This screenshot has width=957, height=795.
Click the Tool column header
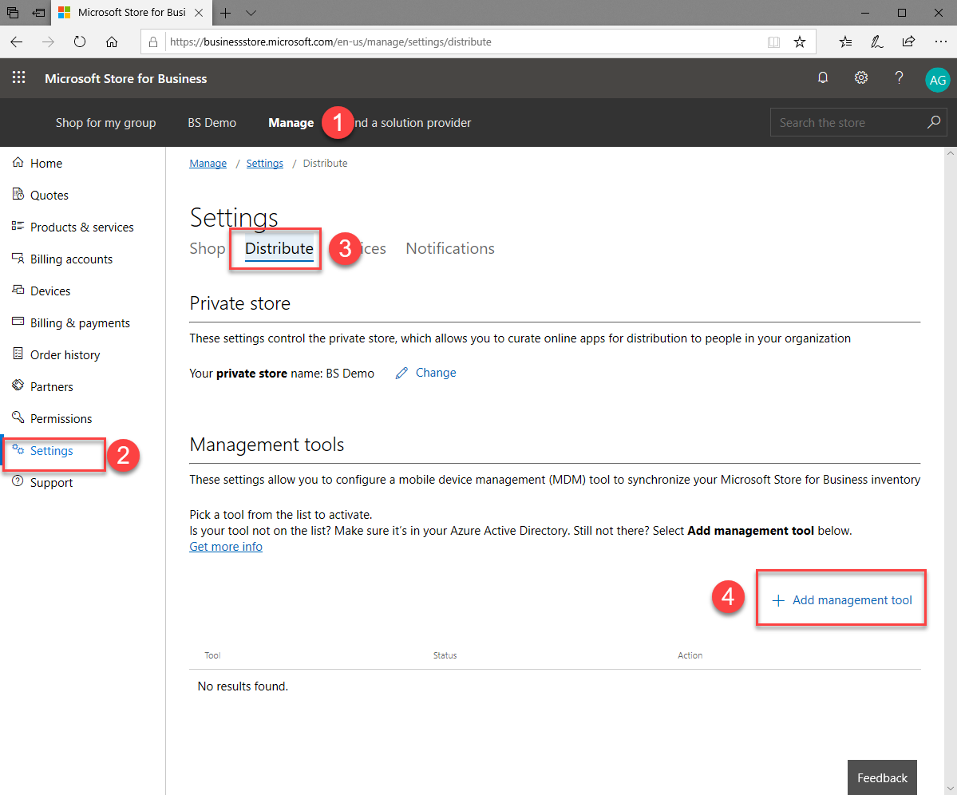pyautogui.click(x=212, y=655)
